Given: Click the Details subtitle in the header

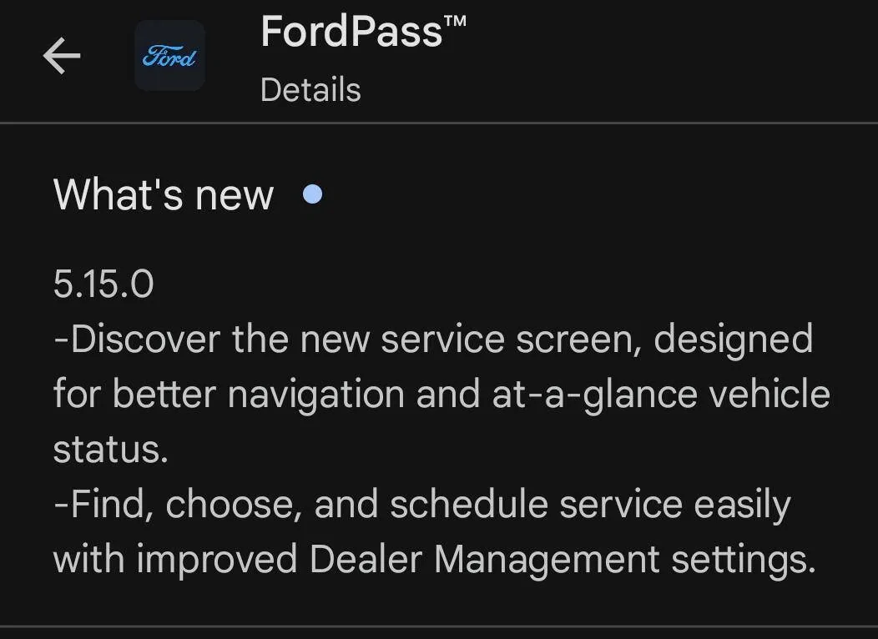Looking at the screenshot, I should (x=310, y=89).
